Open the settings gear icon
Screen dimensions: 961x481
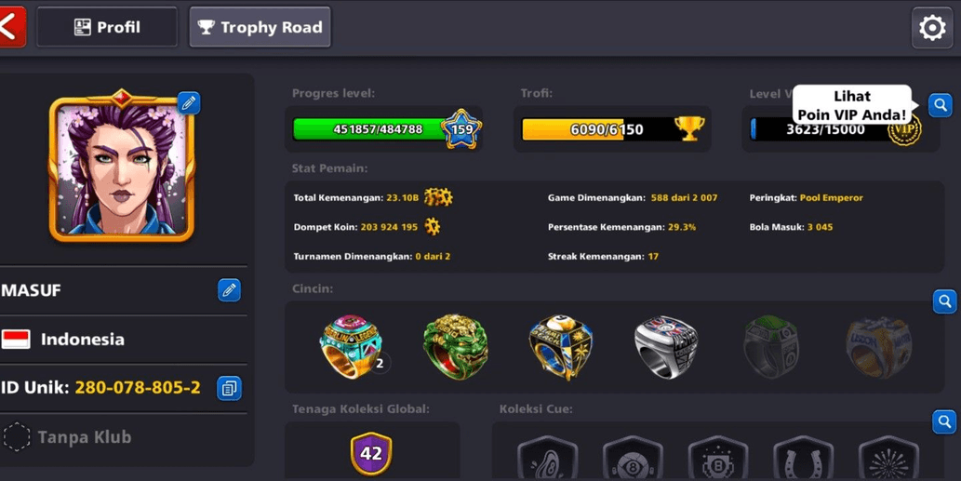point(931,28)
